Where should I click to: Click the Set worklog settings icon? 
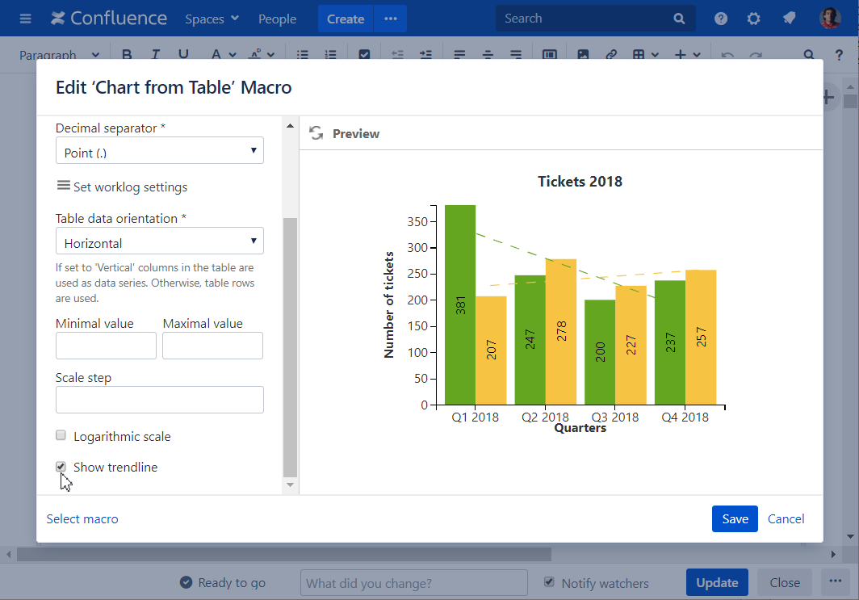(x=63, y=186)
